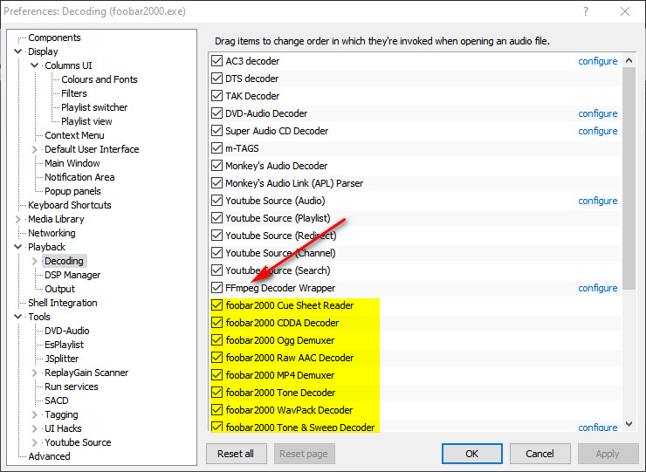Expand the Media Library tree node
The image size is (646, 472).
click(x=18, y=219)
